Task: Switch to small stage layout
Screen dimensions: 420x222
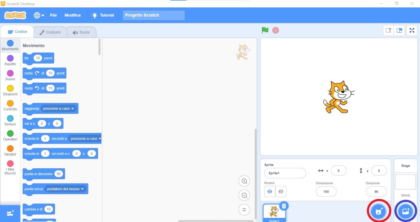Action: click(388, 30)
